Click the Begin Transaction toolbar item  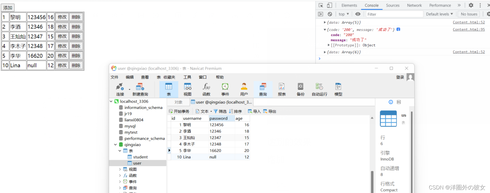[179, 111]
